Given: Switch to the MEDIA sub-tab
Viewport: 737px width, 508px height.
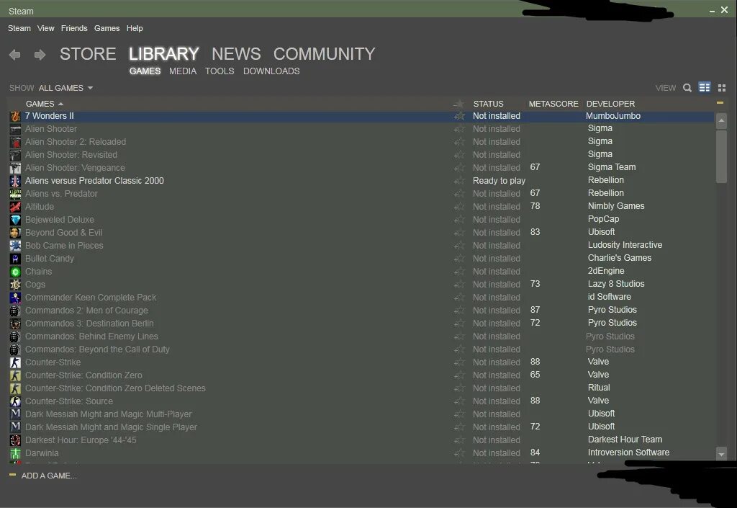Looking at the screenshot, I should (183, 71).
